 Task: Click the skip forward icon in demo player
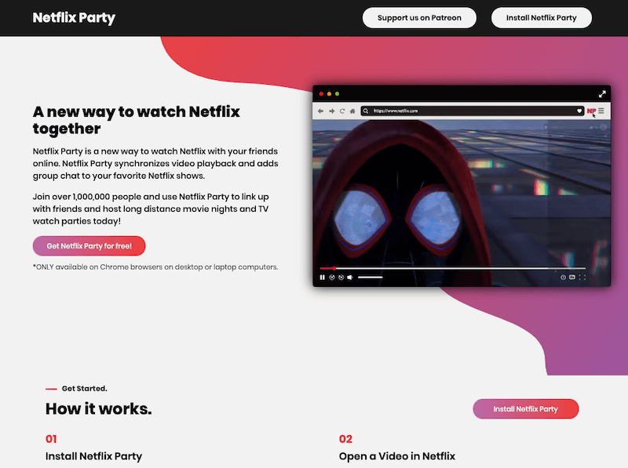(341, 278)
